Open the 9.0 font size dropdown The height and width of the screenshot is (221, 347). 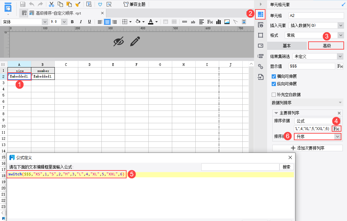pos(64,22)
